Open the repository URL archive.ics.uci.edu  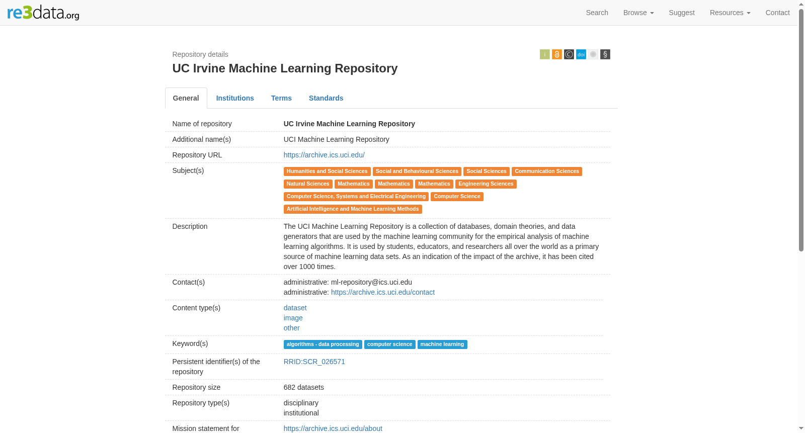[x=324, y=155]
